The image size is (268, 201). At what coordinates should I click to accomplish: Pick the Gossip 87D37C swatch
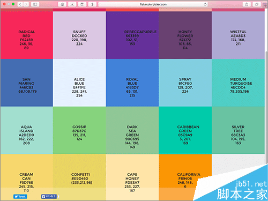pos(79,130)
